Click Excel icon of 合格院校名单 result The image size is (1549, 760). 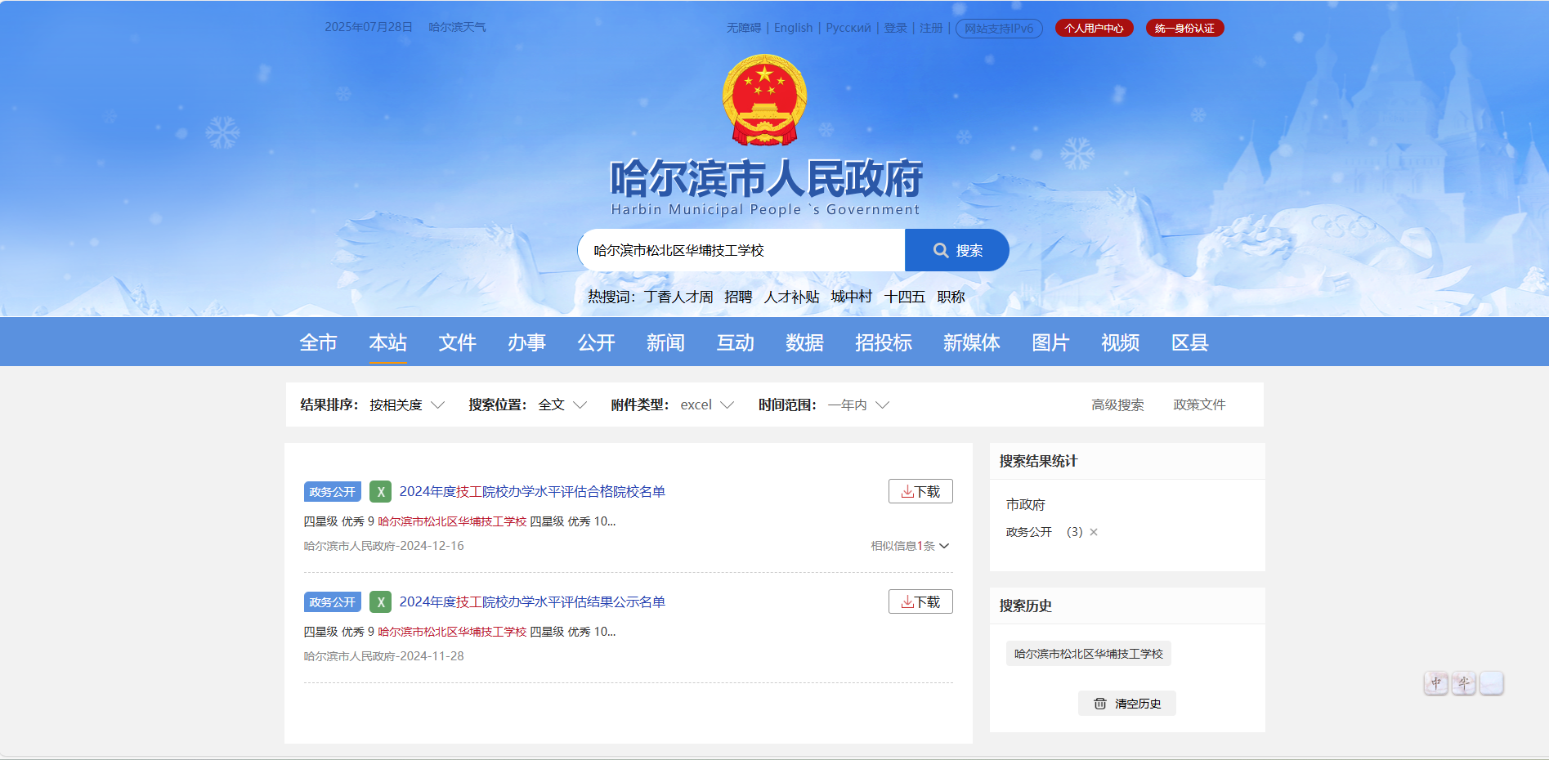(x=380, y=491)
